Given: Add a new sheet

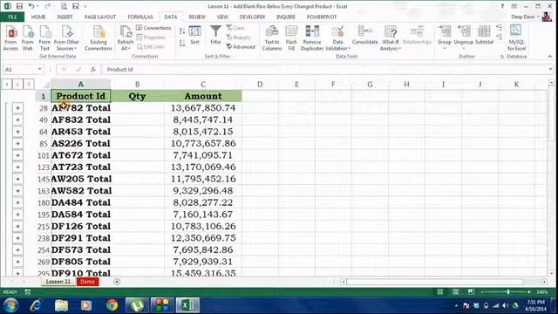Looking at the screenshot, I should pos(117,282).
